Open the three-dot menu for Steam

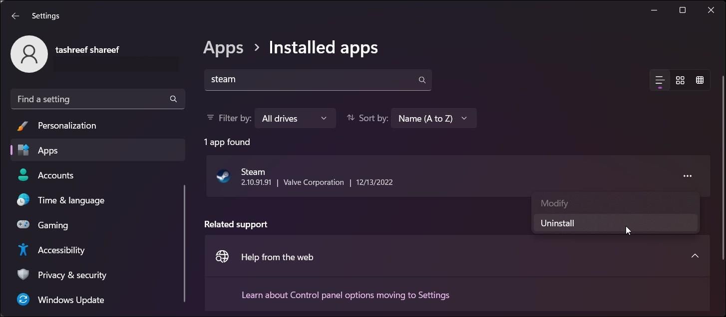coord(688,175)
